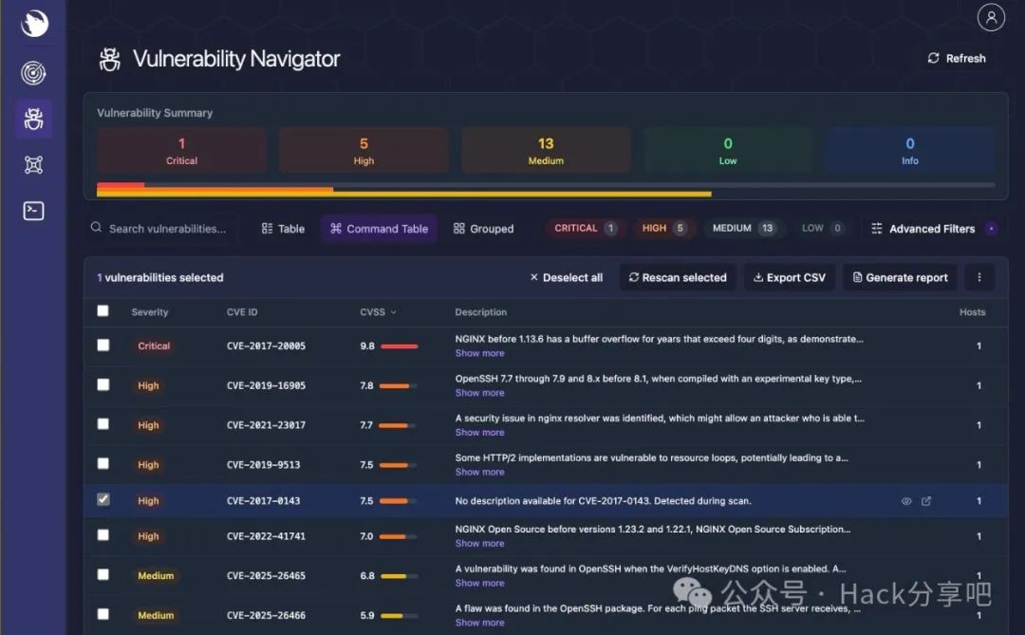Viewport: 1025px width, 635px height.
Task: Expand Advanced Filters panel
Action: click(x=931, y=229)
